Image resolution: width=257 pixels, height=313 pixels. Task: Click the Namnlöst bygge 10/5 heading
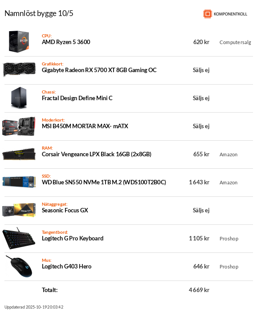(x=39, y=13)
